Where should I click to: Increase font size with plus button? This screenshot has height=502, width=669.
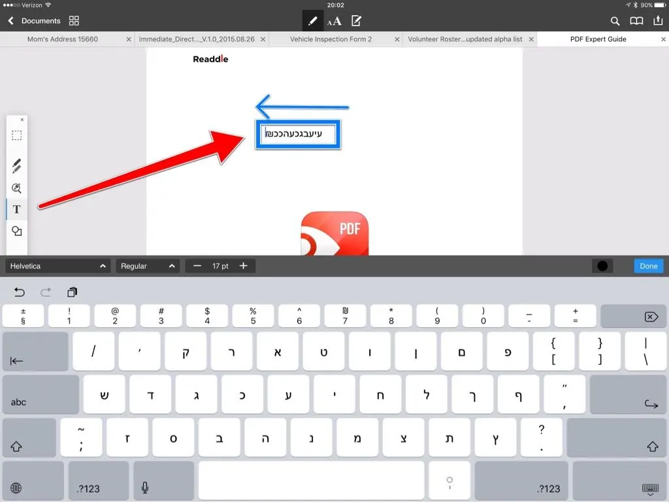[x=244, y=266]
